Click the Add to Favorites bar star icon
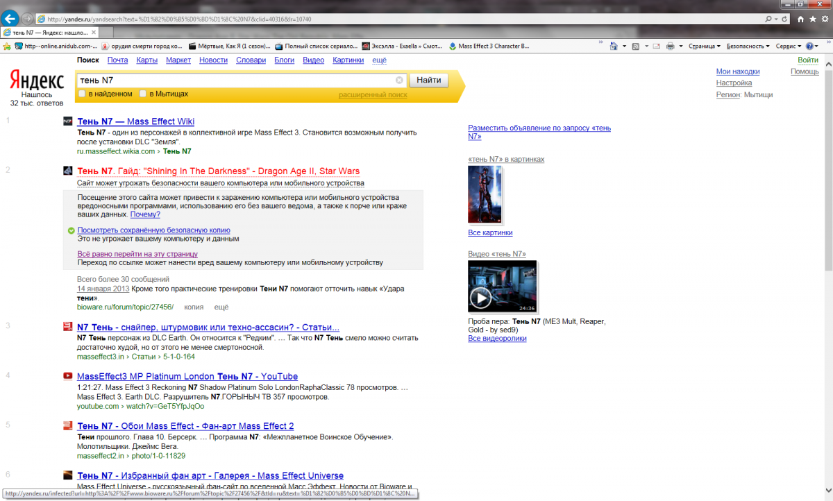 (7, 46)
